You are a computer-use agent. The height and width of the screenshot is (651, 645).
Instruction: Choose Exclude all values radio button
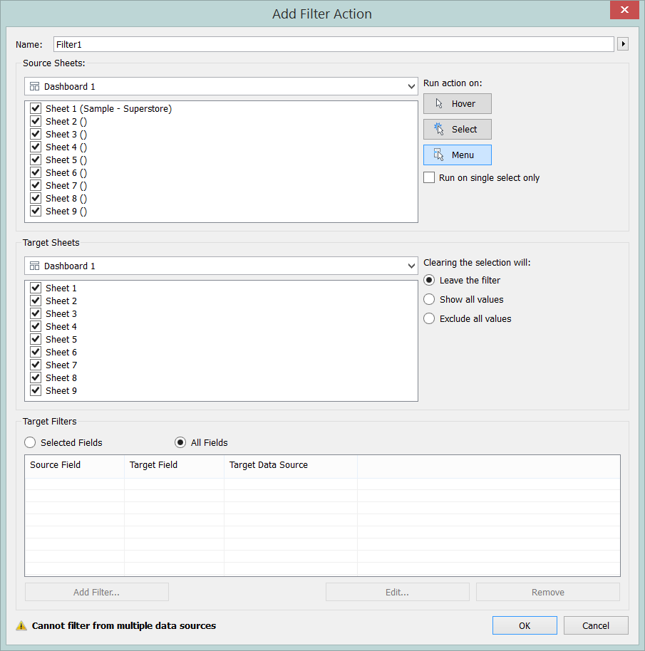[x=429, y=319]
